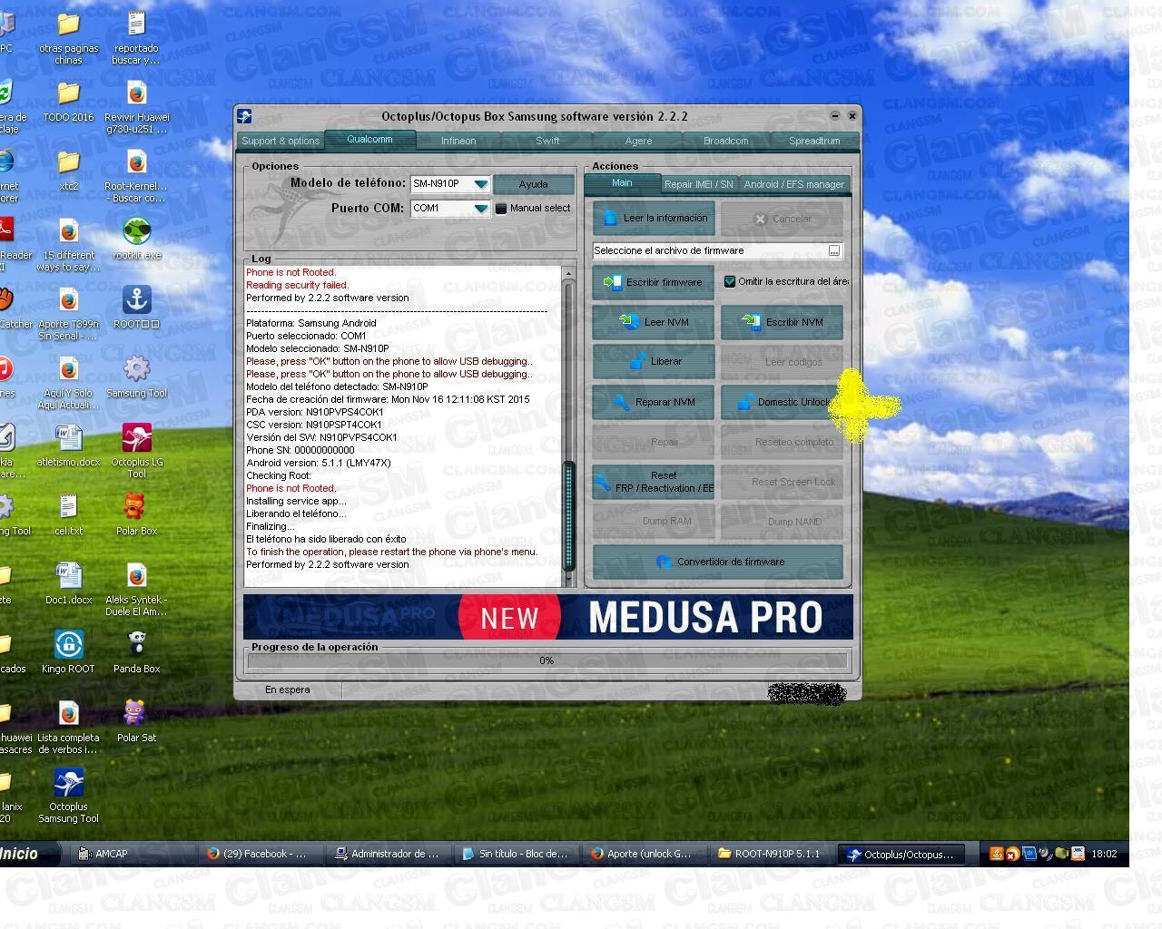
Task: Open the Broadcom tab
Action: (x=726, y=141)
